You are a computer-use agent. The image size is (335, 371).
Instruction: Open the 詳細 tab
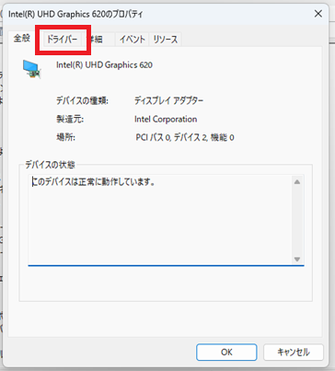point(98,40)
